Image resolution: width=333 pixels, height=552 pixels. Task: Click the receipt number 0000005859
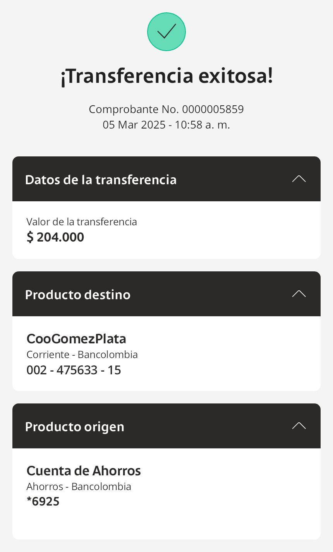(213, 109)
